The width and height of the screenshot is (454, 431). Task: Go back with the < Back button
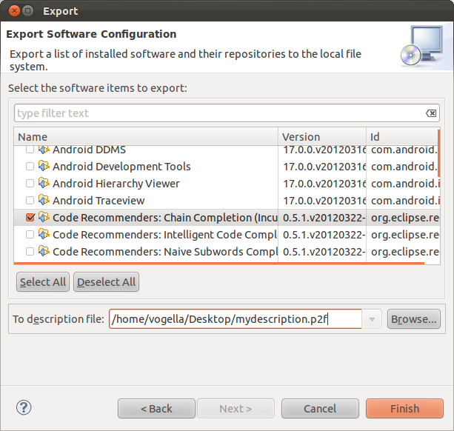pyautogui.click(x=156, y=409)
